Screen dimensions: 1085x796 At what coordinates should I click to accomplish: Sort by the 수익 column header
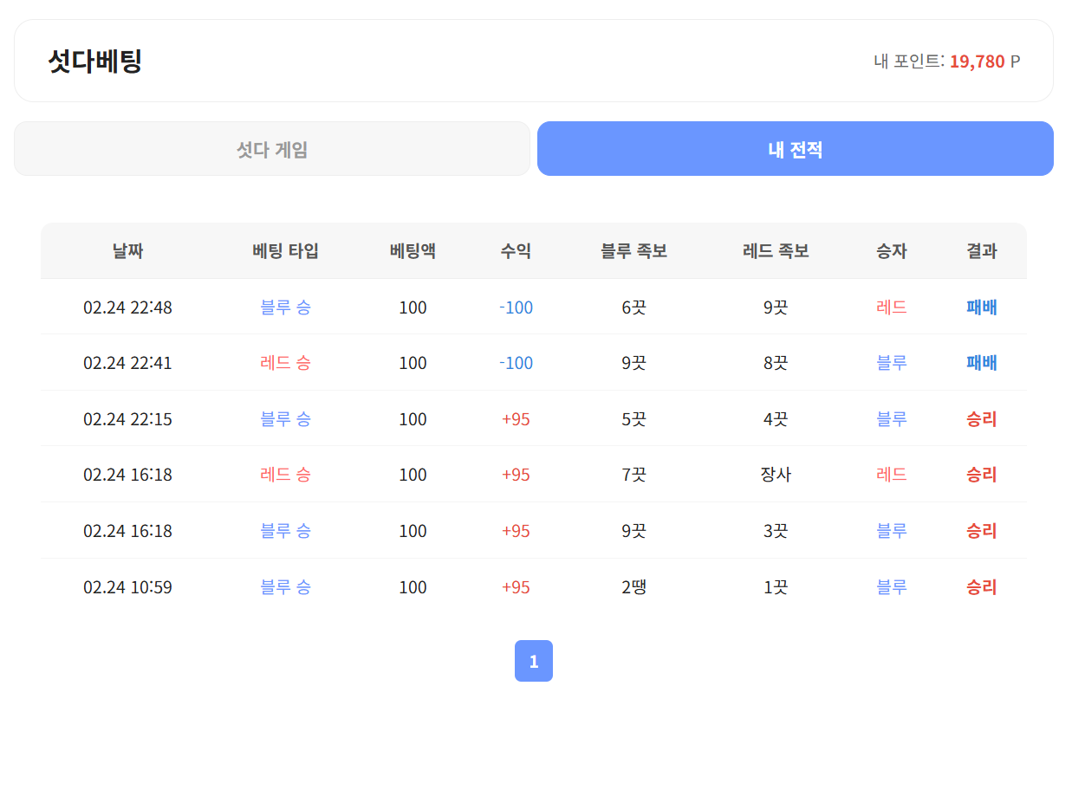coord(516,251)
